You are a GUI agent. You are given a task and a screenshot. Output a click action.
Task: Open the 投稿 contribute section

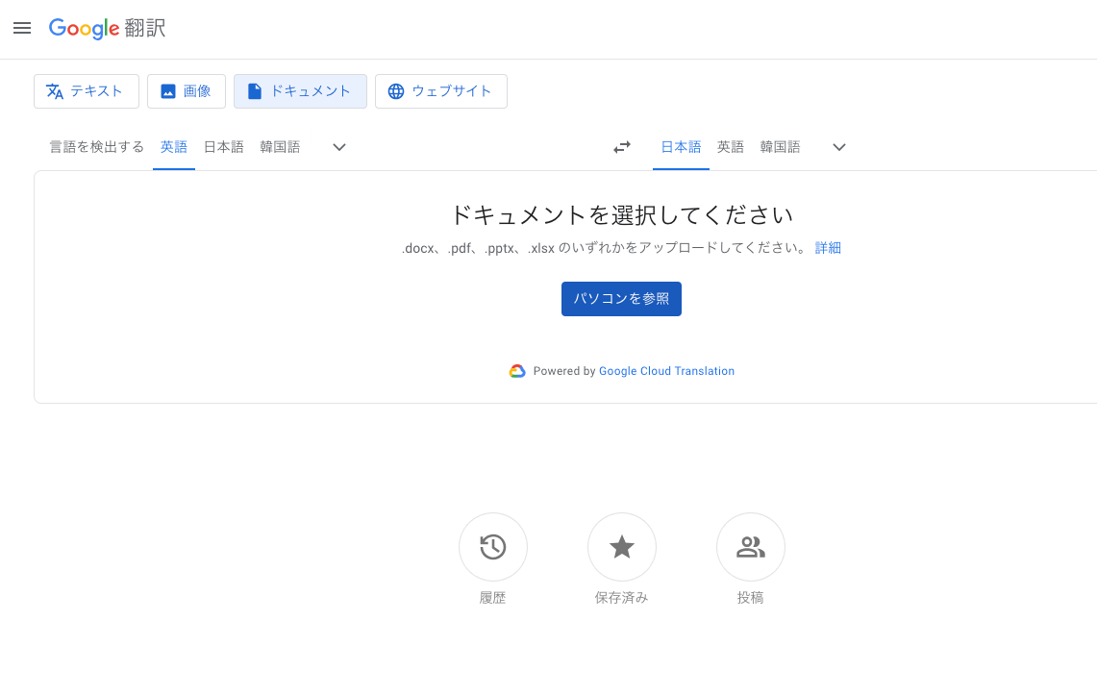coord(750,546)
